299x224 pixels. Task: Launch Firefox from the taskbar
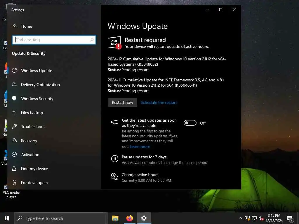click(129, 218)
